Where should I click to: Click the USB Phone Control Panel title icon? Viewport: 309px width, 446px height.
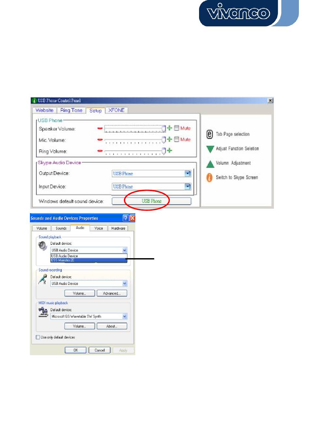[34, 101]
